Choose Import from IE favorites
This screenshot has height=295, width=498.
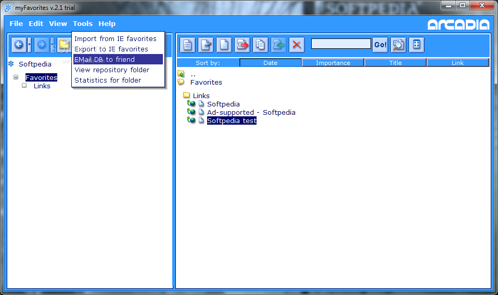click(118, 38)
